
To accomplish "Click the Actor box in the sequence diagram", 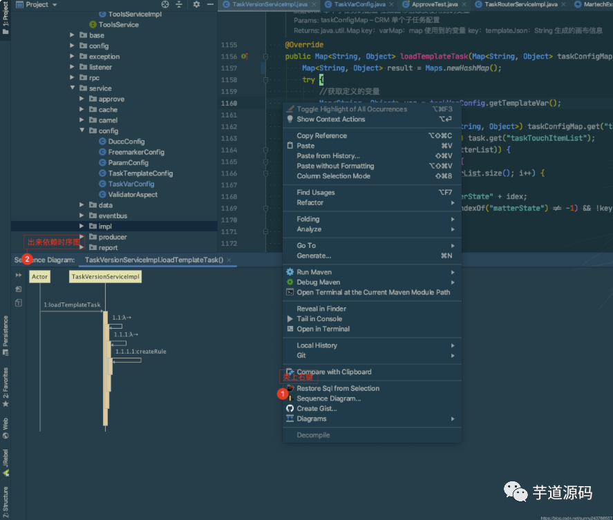I will click(x=39, y=276).
